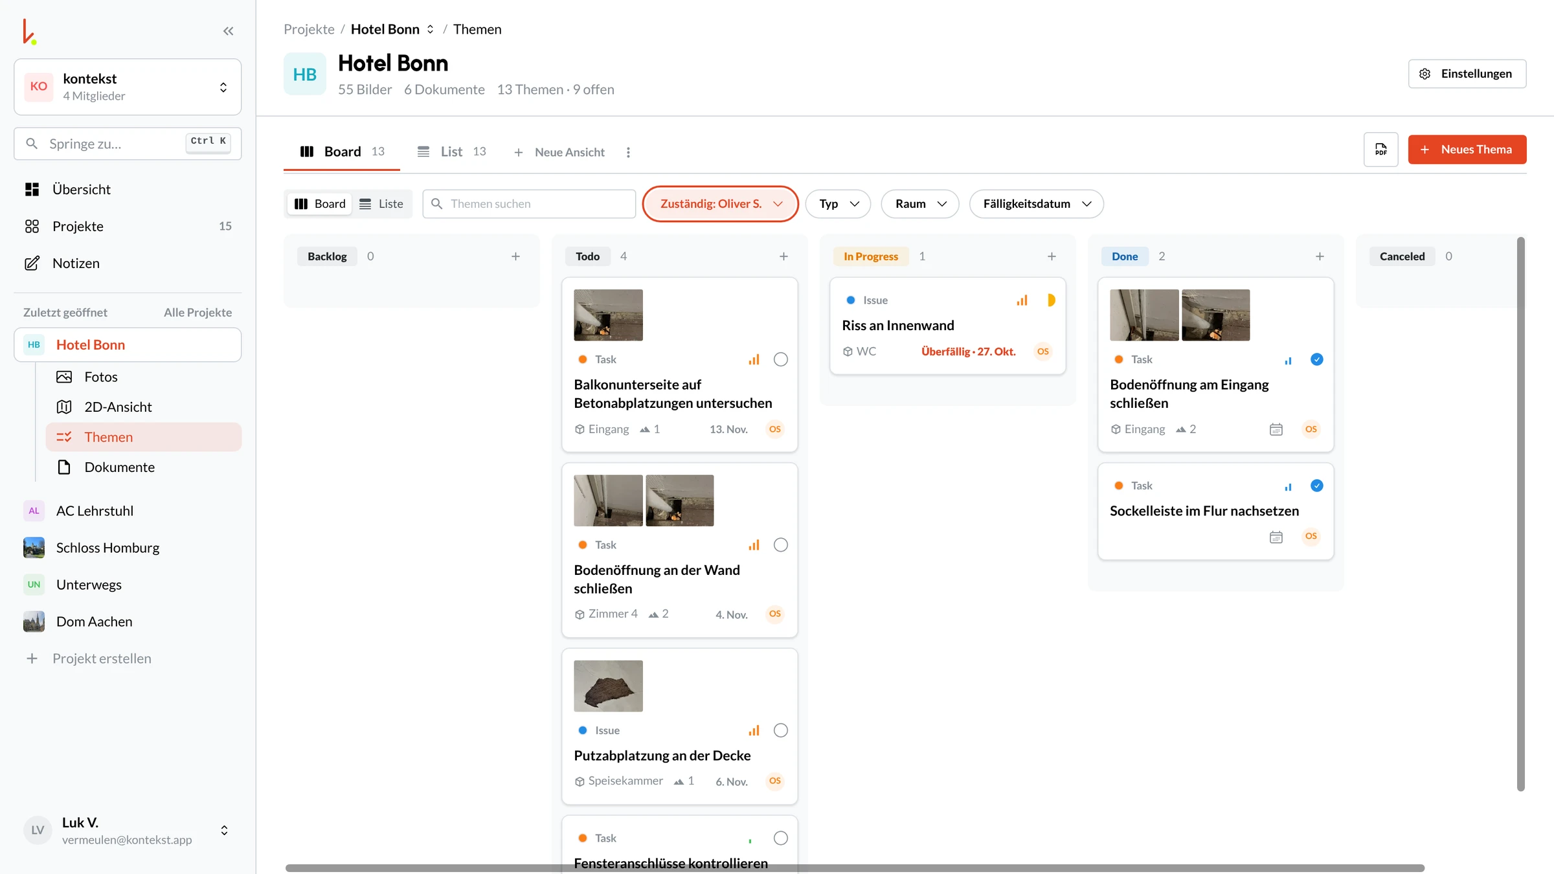The width and height of the screenshot is (1554, 874).
Task: Toggle status circle on Fensteranschlüsse kontrollieren
Action: tap(781, 838)
